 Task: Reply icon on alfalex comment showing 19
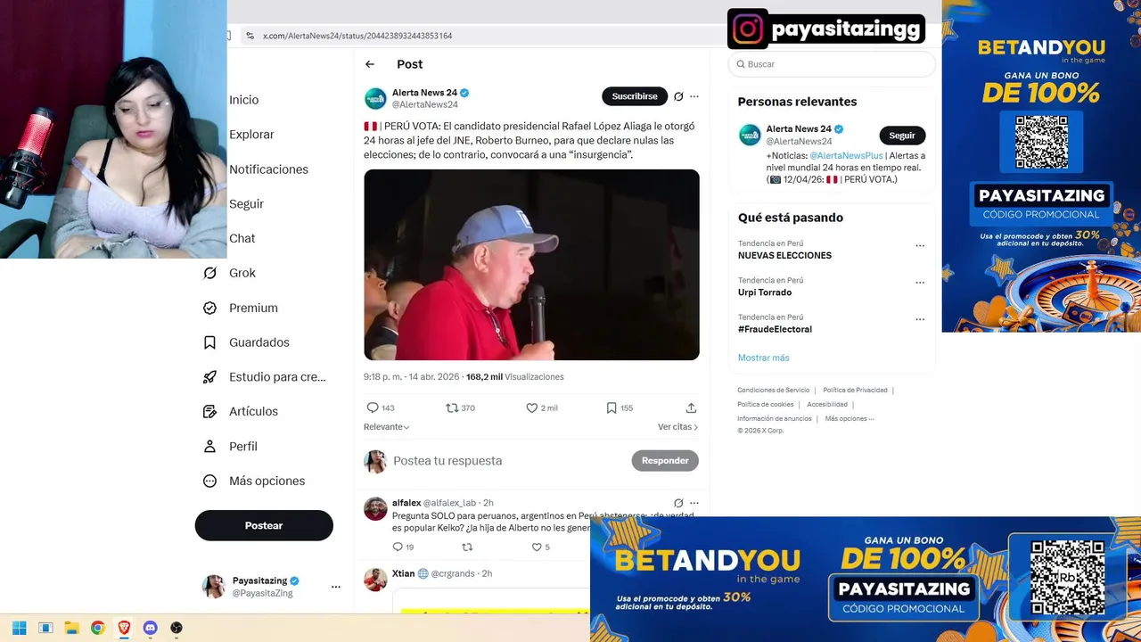tap(398, 547)
